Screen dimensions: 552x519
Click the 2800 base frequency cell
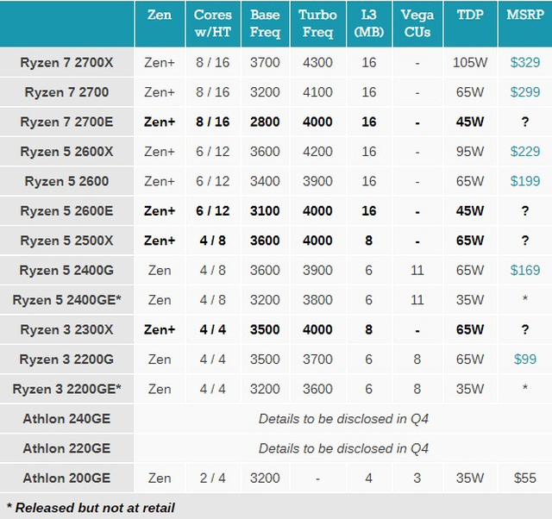click(x=265, y=122)
